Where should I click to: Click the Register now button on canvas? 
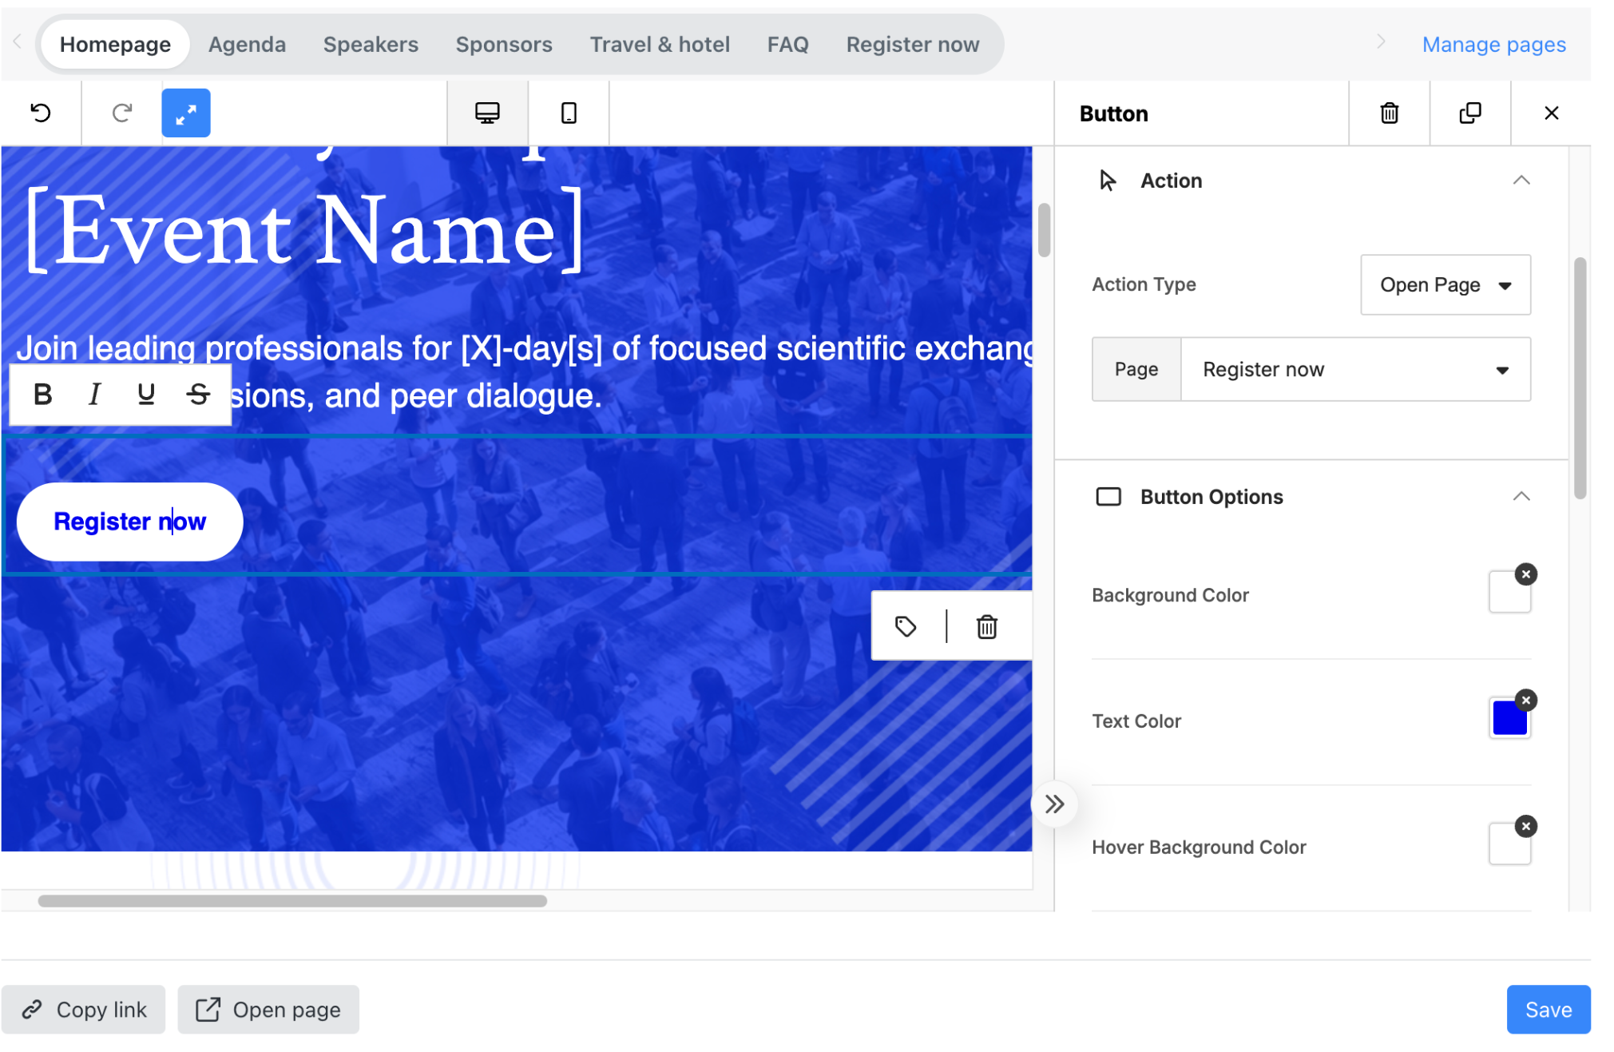(x=130, y=522)
